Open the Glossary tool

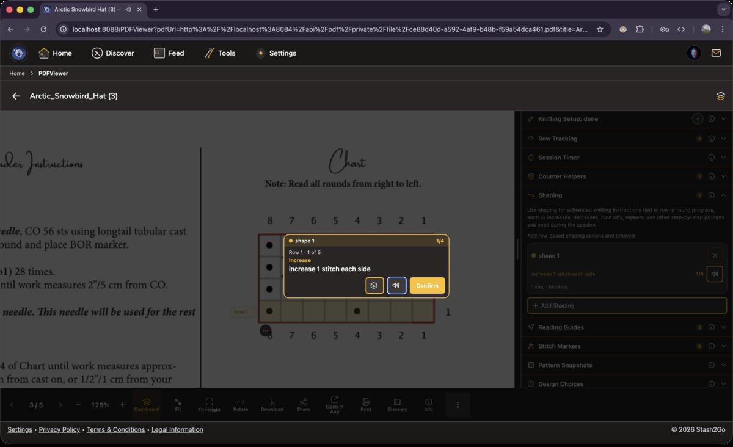click(397, 404)
